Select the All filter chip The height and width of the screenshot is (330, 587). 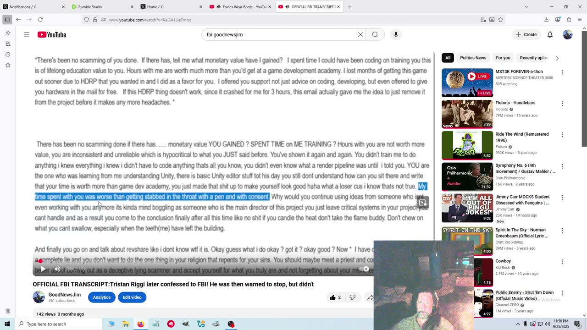(x=448, y=58)
